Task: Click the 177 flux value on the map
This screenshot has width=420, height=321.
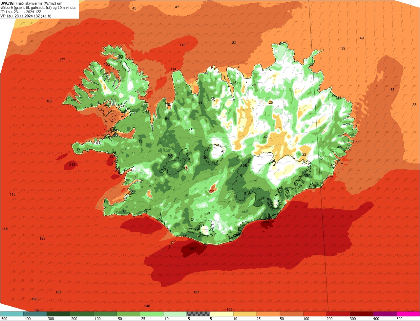Action: coord(62,60)
